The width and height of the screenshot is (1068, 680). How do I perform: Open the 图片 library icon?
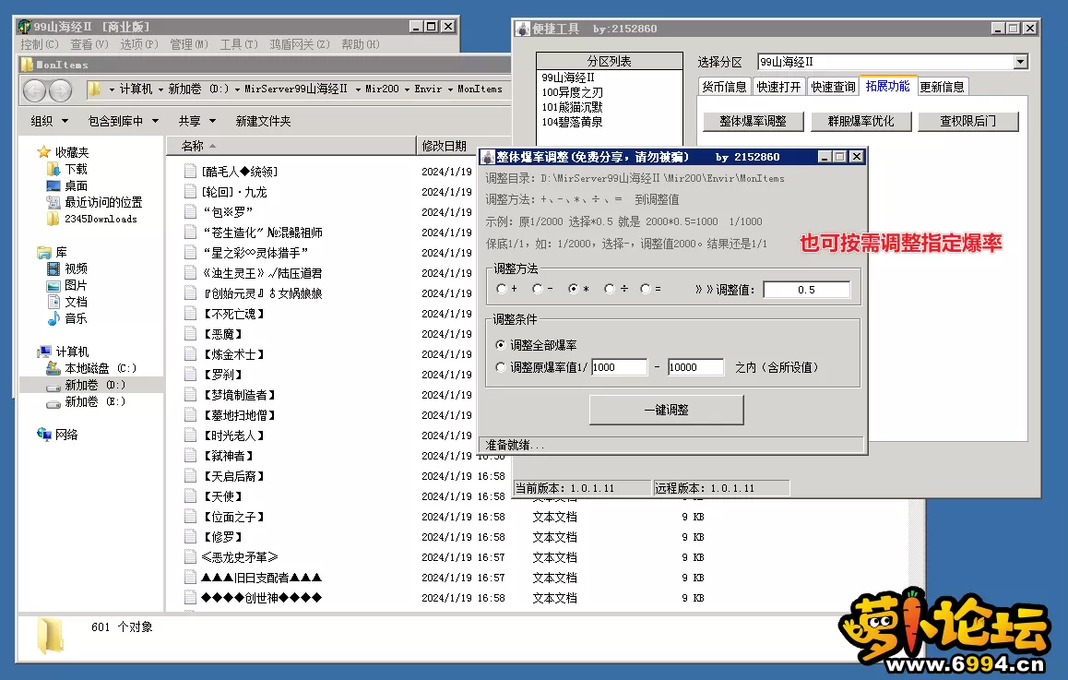(x=53, y=285)
